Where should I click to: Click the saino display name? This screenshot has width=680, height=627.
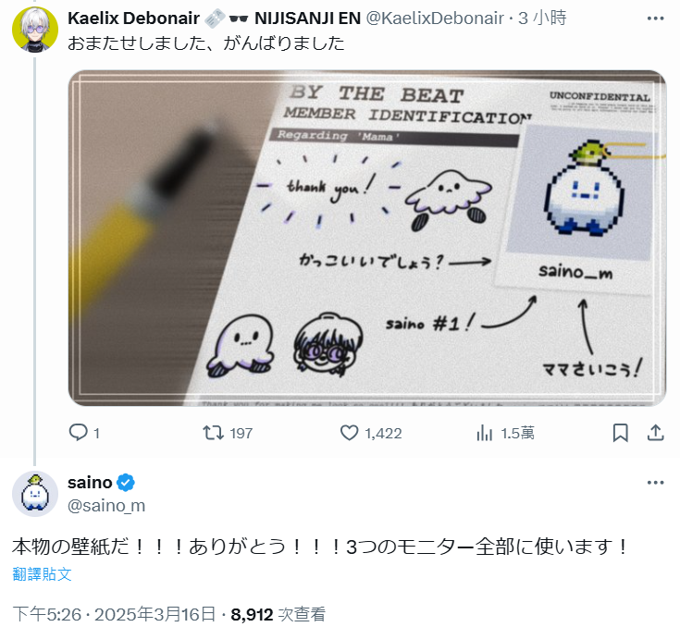coord(90,483)
